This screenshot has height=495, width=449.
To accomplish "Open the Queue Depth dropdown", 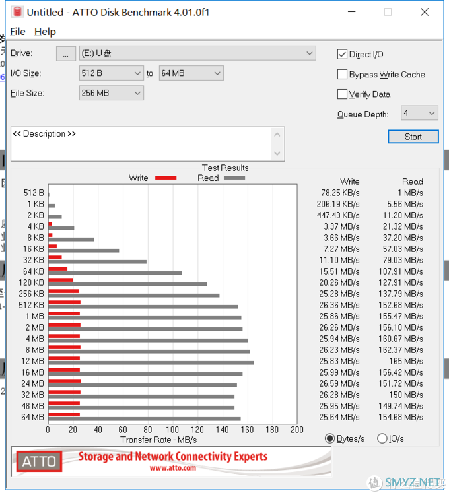I will tap(419, 113).
